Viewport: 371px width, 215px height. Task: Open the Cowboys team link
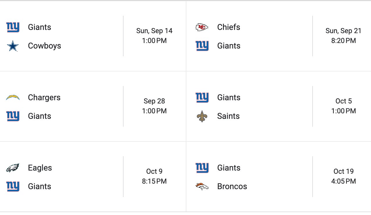click(44, 46)
